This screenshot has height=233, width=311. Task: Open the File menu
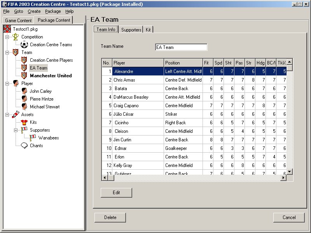(x=6, y=11)
